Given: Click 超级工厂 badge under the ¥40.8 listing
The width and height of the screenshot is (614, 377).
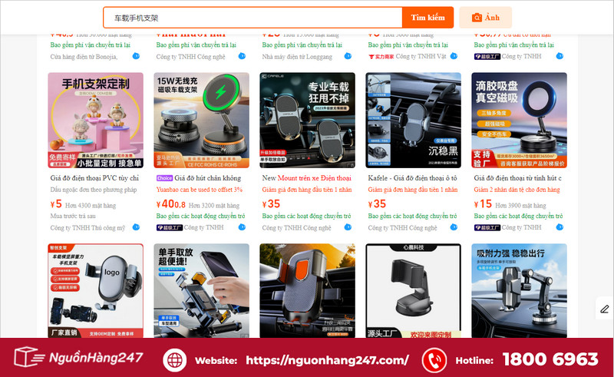Looking at the screenshot, I should pyautogui.click(x=170, y=227).
